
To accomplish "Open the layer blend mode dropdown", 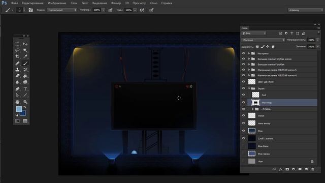I will click(x=263, y=40).
